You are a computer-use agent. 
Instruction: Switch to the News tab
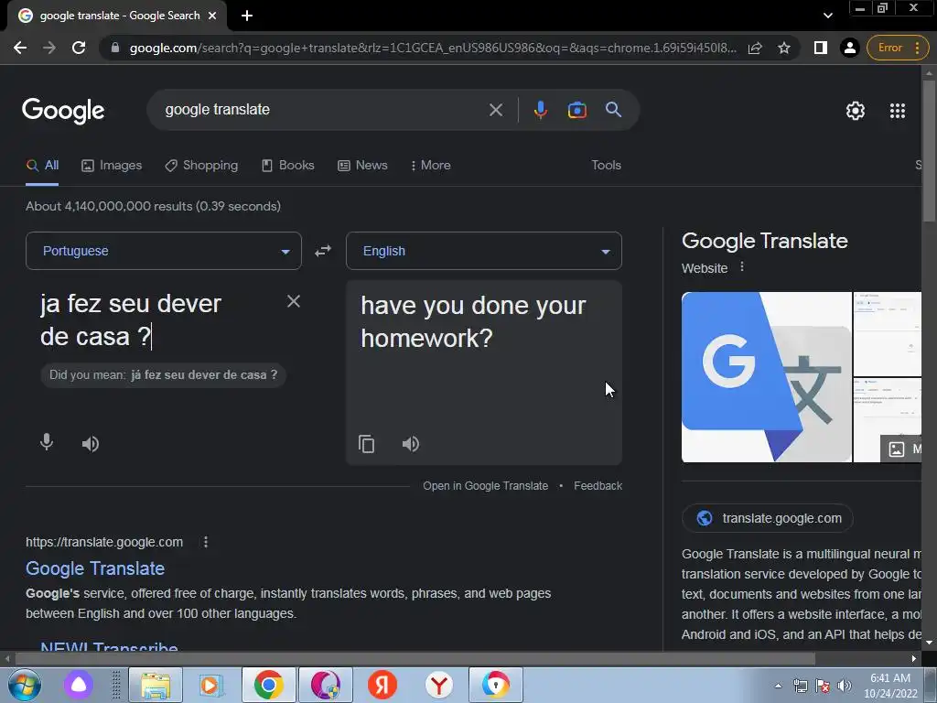(x=362, y=165)
